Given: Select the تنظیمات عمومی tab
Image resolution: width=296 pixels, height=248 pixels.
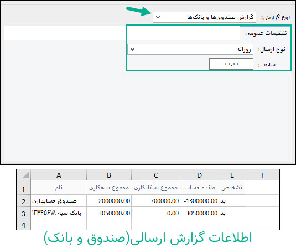Looking at the screenshot, I should click(266, 33).
